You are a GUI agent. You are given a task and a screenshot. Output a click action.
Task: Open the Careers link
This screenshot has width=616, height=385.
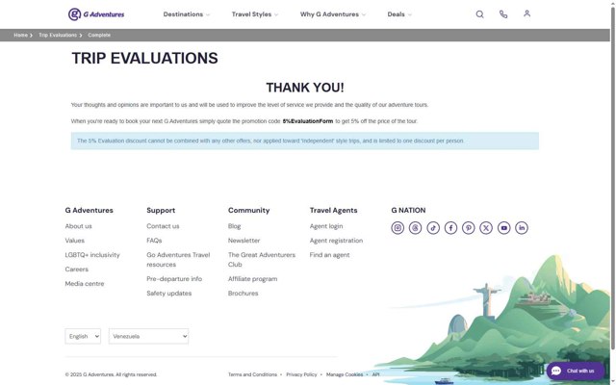[77, 269]
